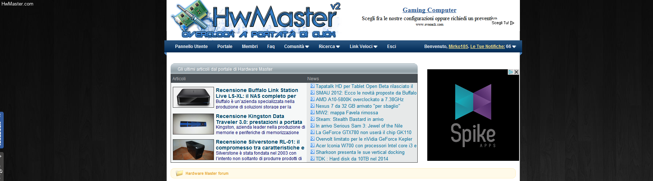Open the Pannello Utente menu item
The image size is (653, 181).
[191, 47]
